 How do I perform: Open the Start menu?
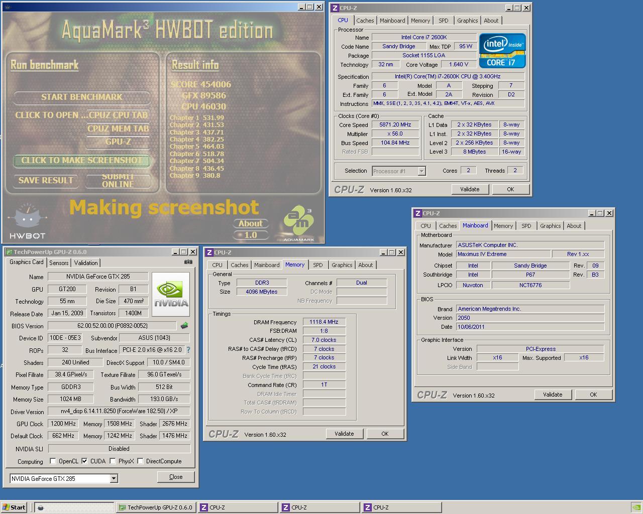tap(14, 507)
